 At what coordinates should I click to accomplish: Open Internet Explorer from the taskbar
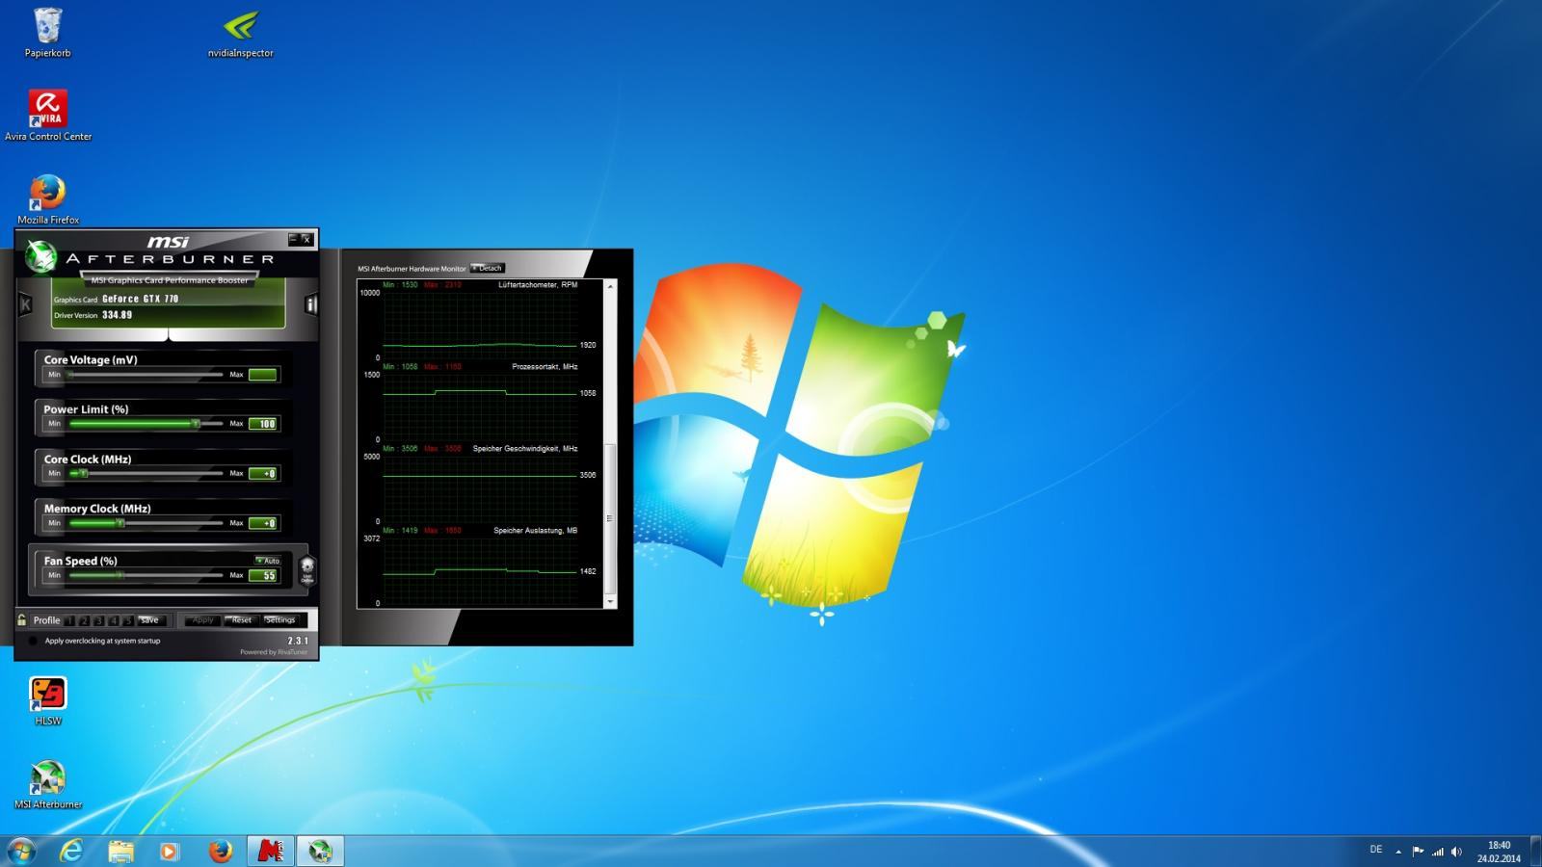(71, 851)
